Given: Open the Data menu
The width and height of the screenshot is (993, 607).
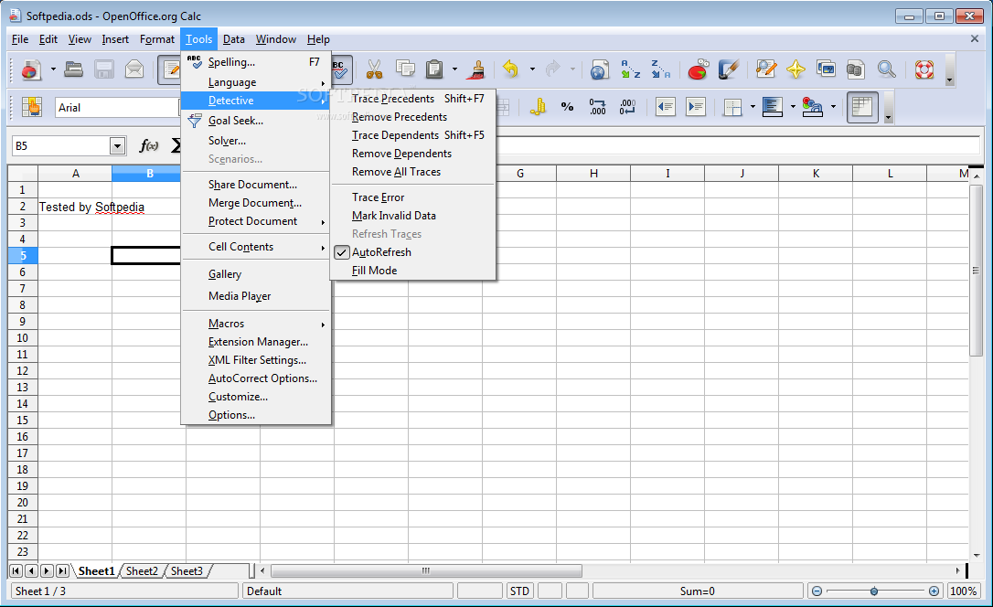Looking at the screenshot, I should pyautogui.click(x=234, y=39).
